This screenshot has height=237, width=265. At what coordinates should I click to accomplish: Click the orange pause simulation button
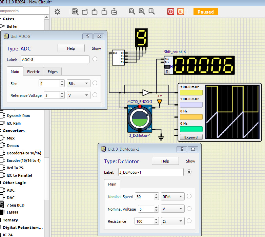click(x=181, y=12)
